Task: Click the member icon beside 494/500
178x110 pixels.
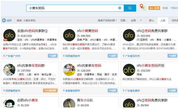Action: point(78,36)
